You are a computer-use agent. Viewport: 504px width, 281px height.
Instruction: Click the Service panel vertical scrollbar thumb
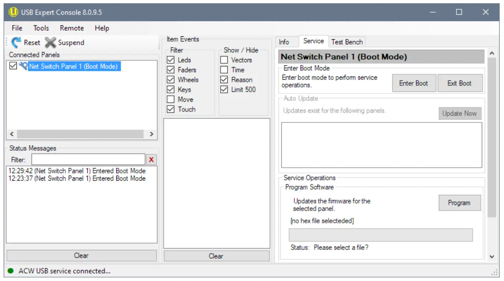pyautogui.click(x=492, y=137)
